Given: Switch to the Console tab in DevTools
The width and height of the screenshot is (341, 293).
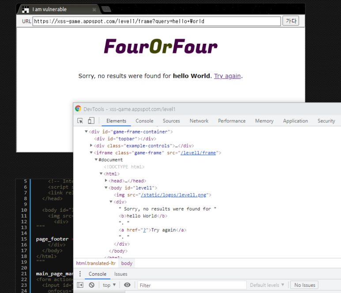Looking at the screenshot, I should [144, 121].
